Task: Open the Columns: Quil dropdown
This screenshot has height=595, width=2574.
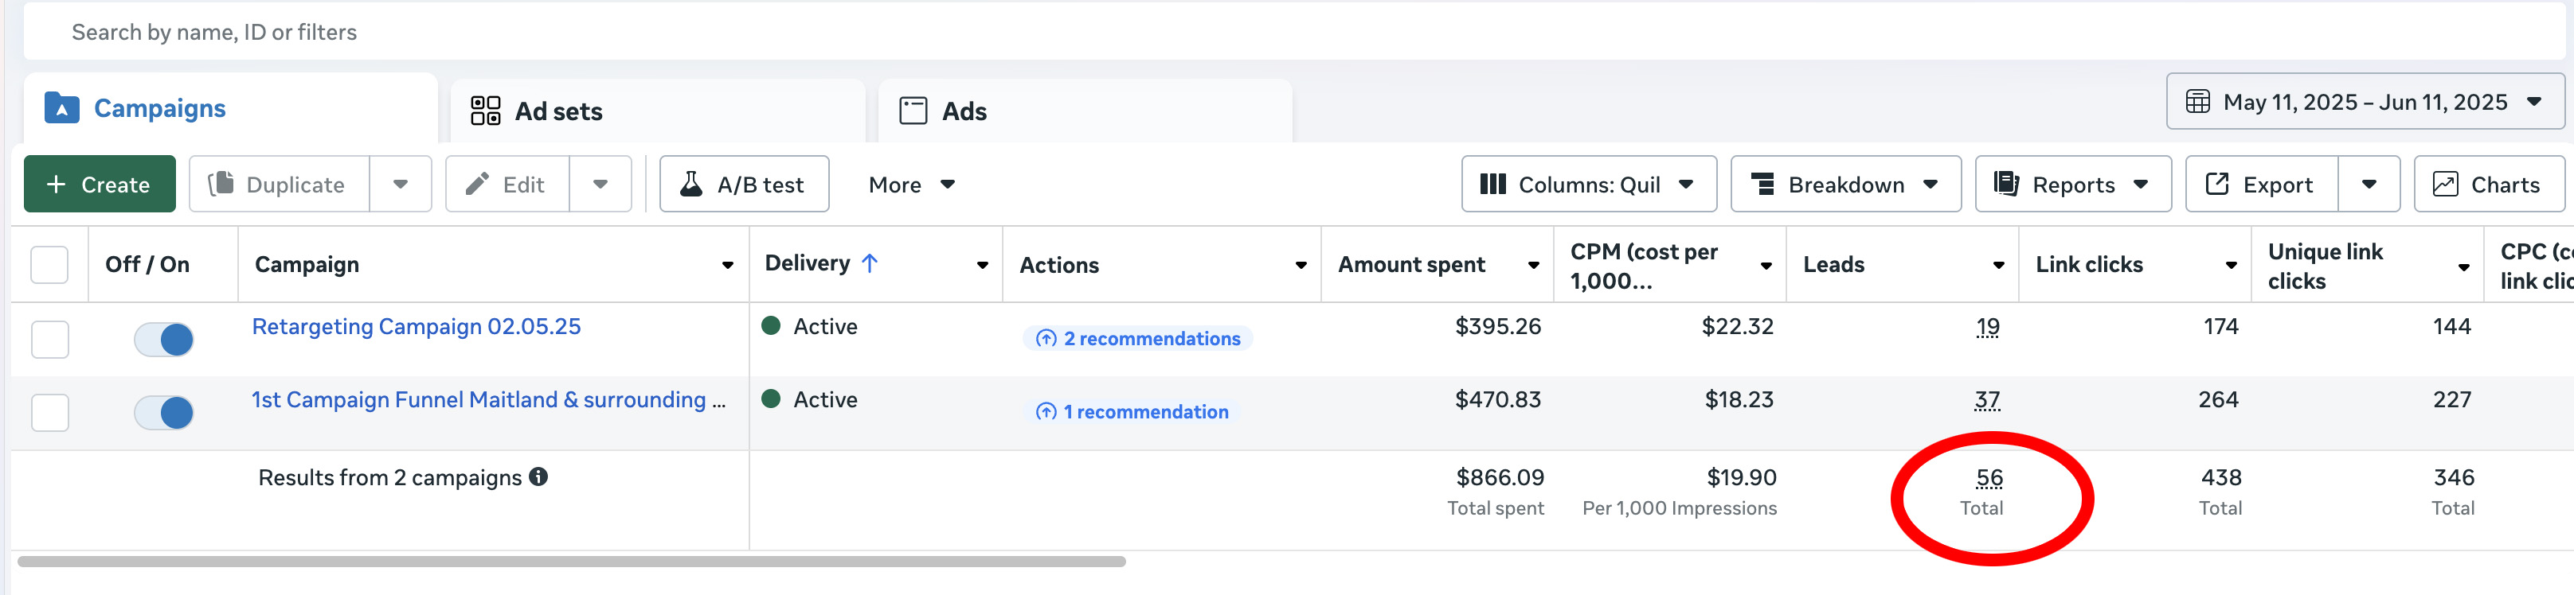Action: [1588, 185]
